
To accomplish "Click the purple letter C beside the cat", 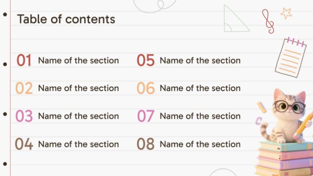I will (x=259, y=121).
